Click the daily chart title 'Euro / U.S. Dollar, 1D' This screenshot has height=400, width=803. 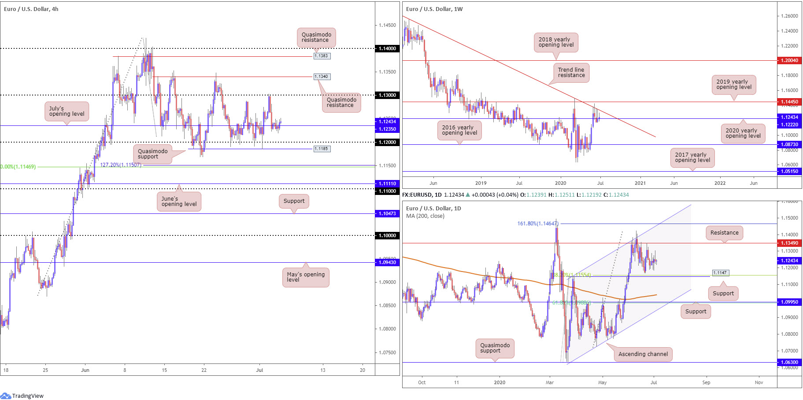(433, 208)
